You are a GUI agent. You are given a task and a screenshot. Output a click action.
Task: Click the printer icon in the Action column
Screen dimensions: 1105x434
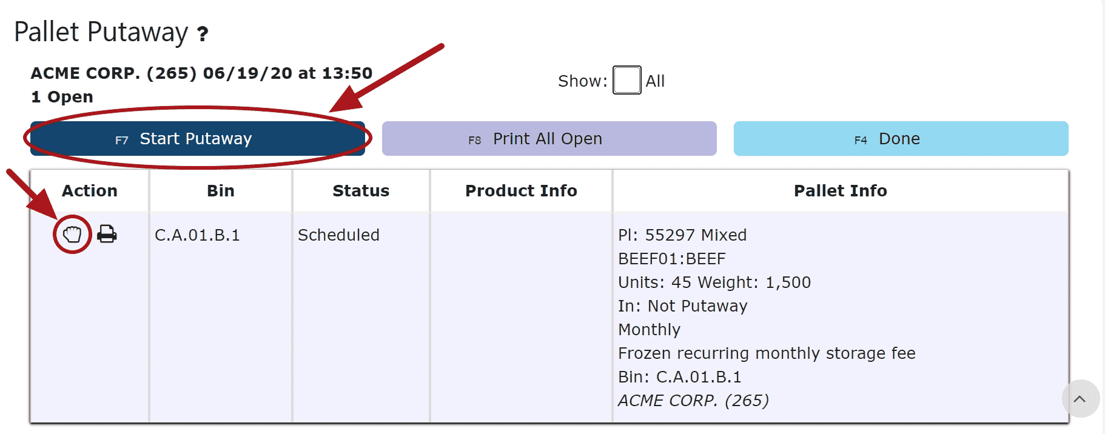[x=107, y=234]
